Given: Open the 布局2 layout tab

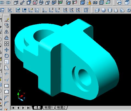Looking at the screenshot, I should click(x=61, y=108).
